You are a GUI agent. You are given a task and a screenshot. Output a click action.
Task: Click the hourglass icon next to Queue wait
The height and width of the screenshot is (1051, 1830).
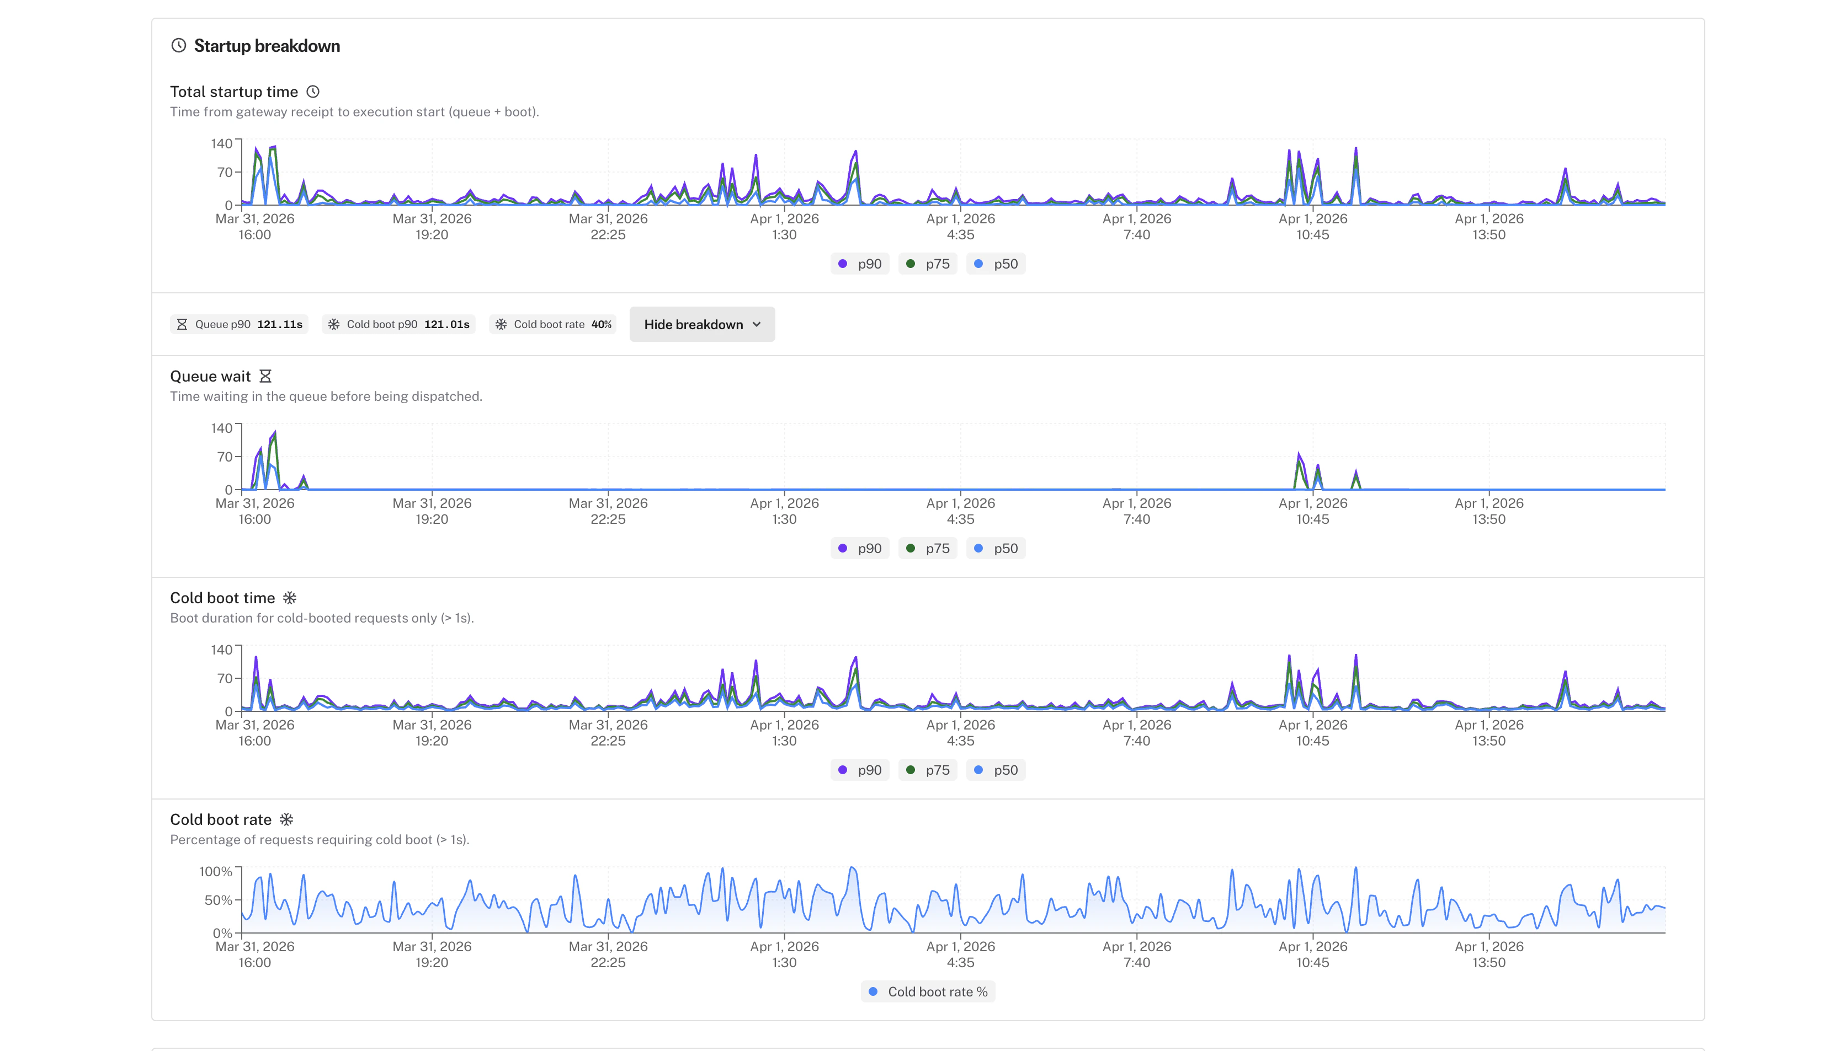coord(265,376)
